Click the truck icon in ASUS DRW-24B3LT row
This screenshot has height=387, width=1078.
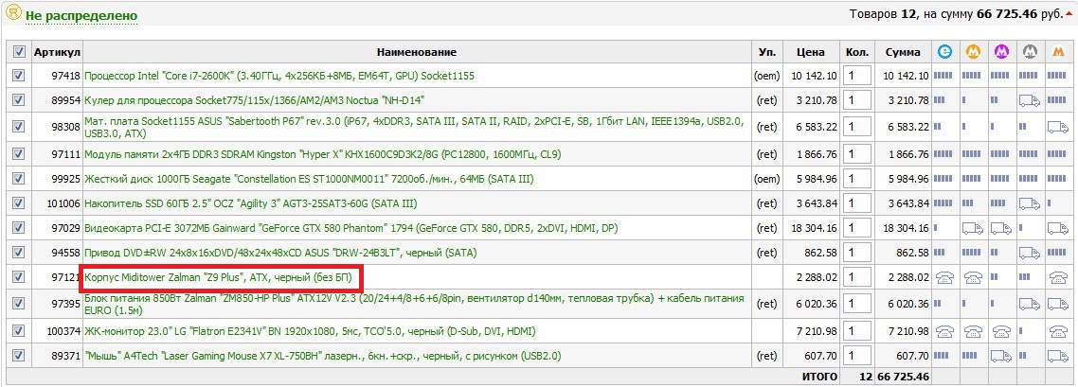[x=1030, y=254]
